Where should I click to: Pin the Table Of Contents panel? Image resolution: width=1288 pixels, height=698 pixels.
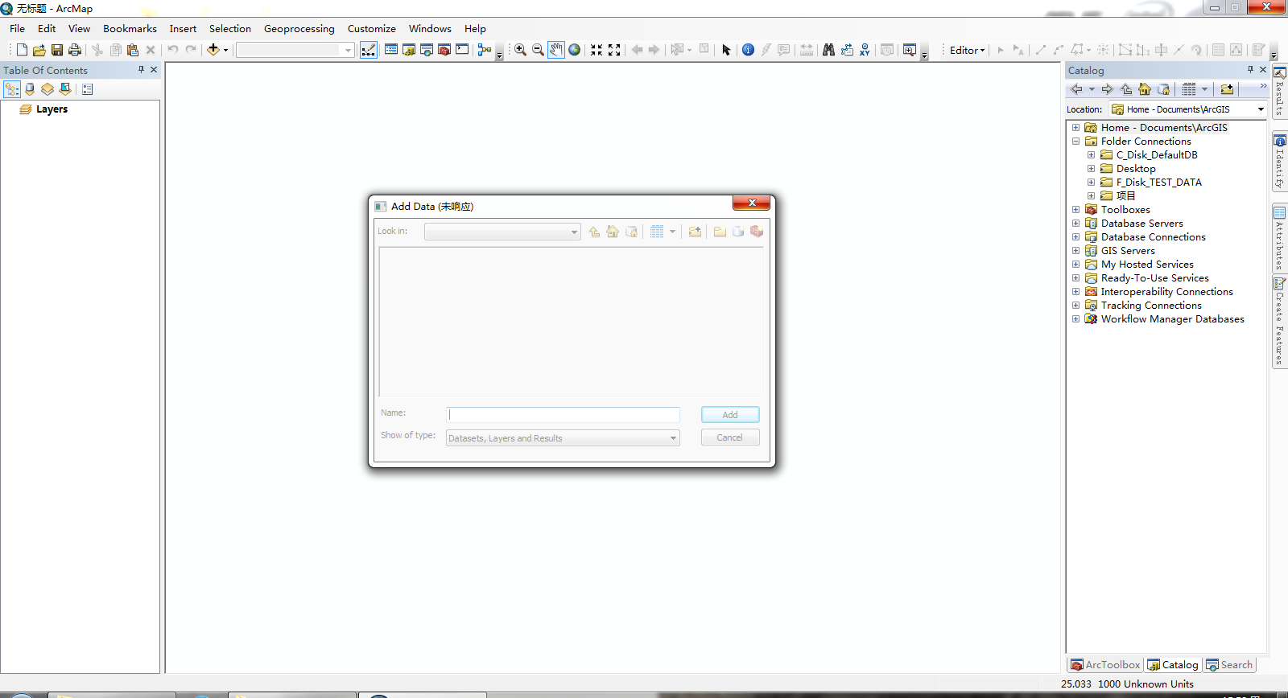pos(141,70)
